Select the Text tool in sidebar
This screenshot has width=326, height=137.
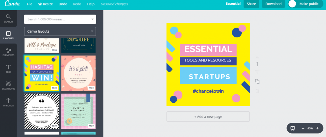pos(8,69)
